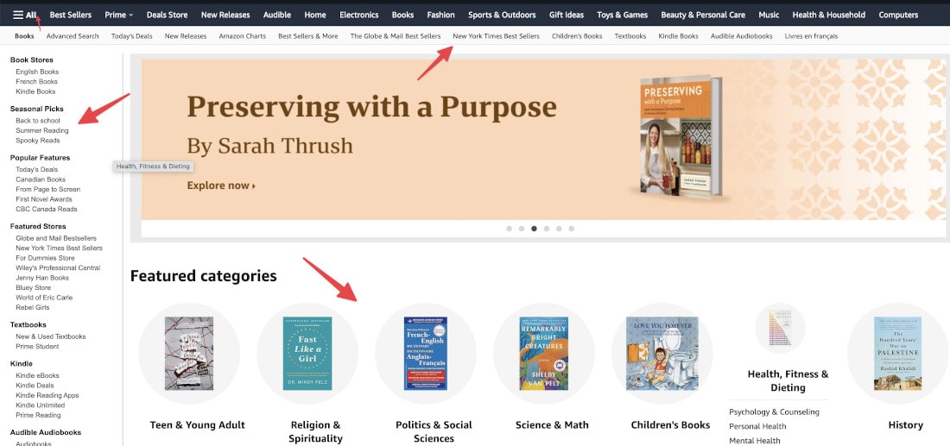Open Kindle Unlimited sidebar link
This screenshot has width=950, height=446.
[40, 405]
